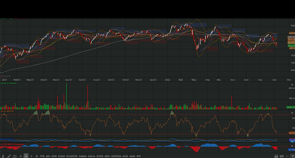Load the ΓΕΚΤΕΡΝΑ symbol chart
Viewport: 295px width, 158px height.
(116, 156)
